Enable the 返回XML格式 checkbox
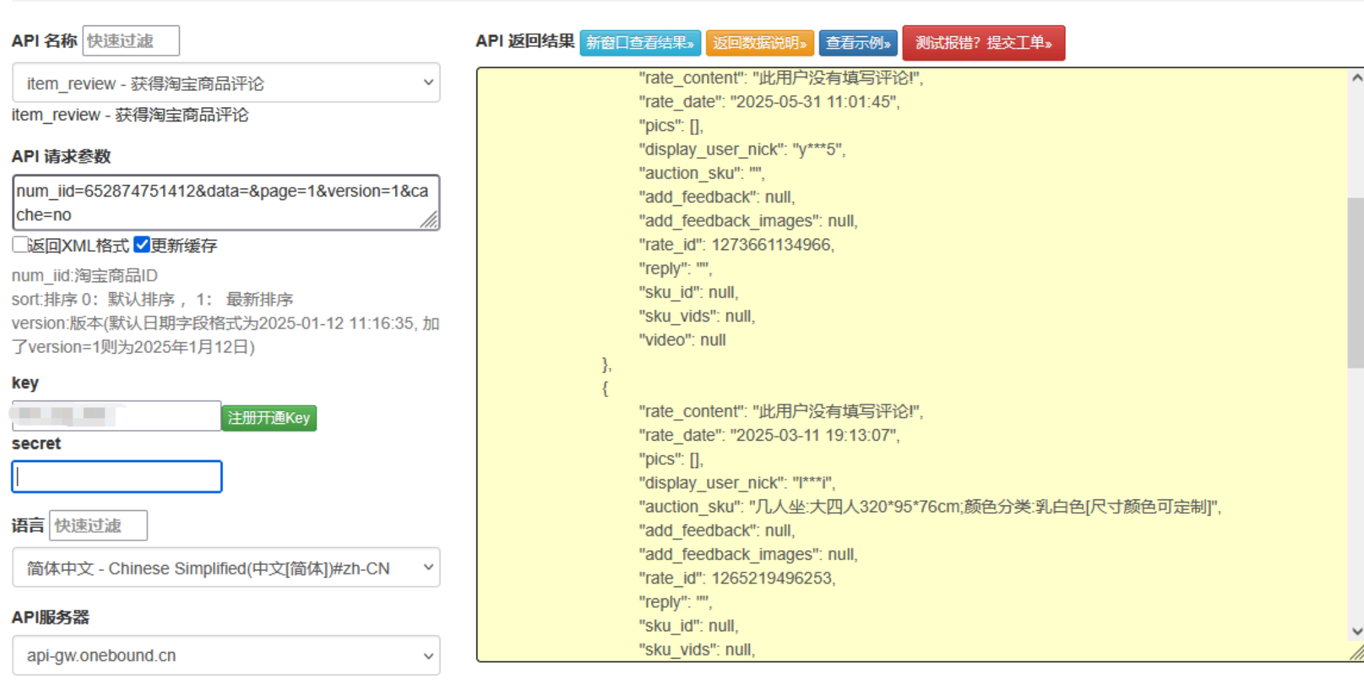Screen dimensions: 1364x682 pos(20,245)
